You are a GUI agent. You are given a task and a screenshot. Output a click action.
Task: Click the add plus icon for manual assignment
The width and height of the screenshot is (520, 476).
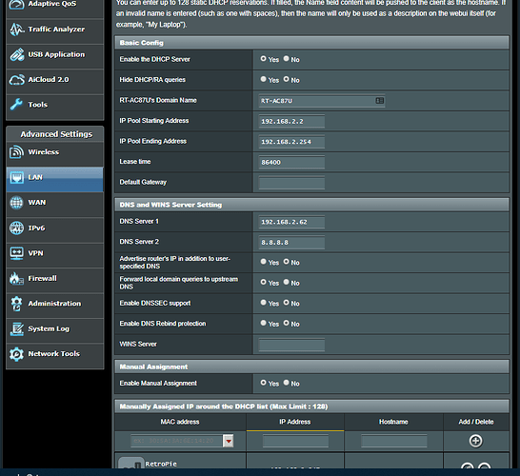tap(475, 441)
